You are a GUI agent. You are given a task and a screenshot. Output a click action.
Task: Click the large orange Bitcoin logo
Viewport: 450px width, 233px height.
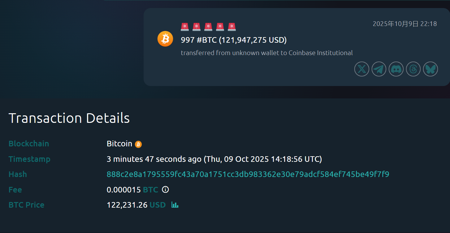coord(165,39)
